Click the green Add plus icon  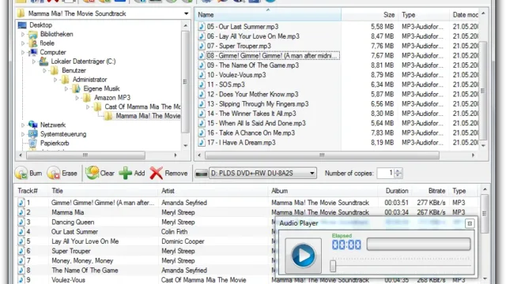pos(125,174)
